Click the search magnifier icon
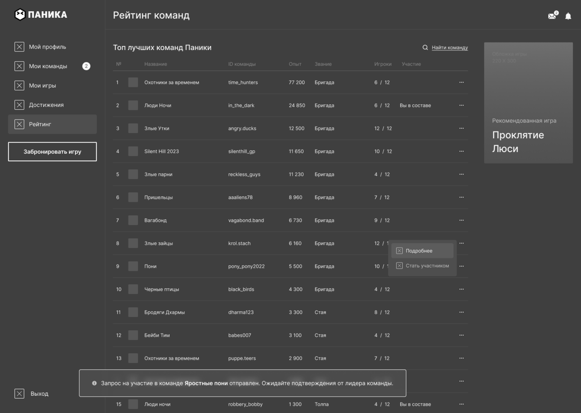 point(425,48)
